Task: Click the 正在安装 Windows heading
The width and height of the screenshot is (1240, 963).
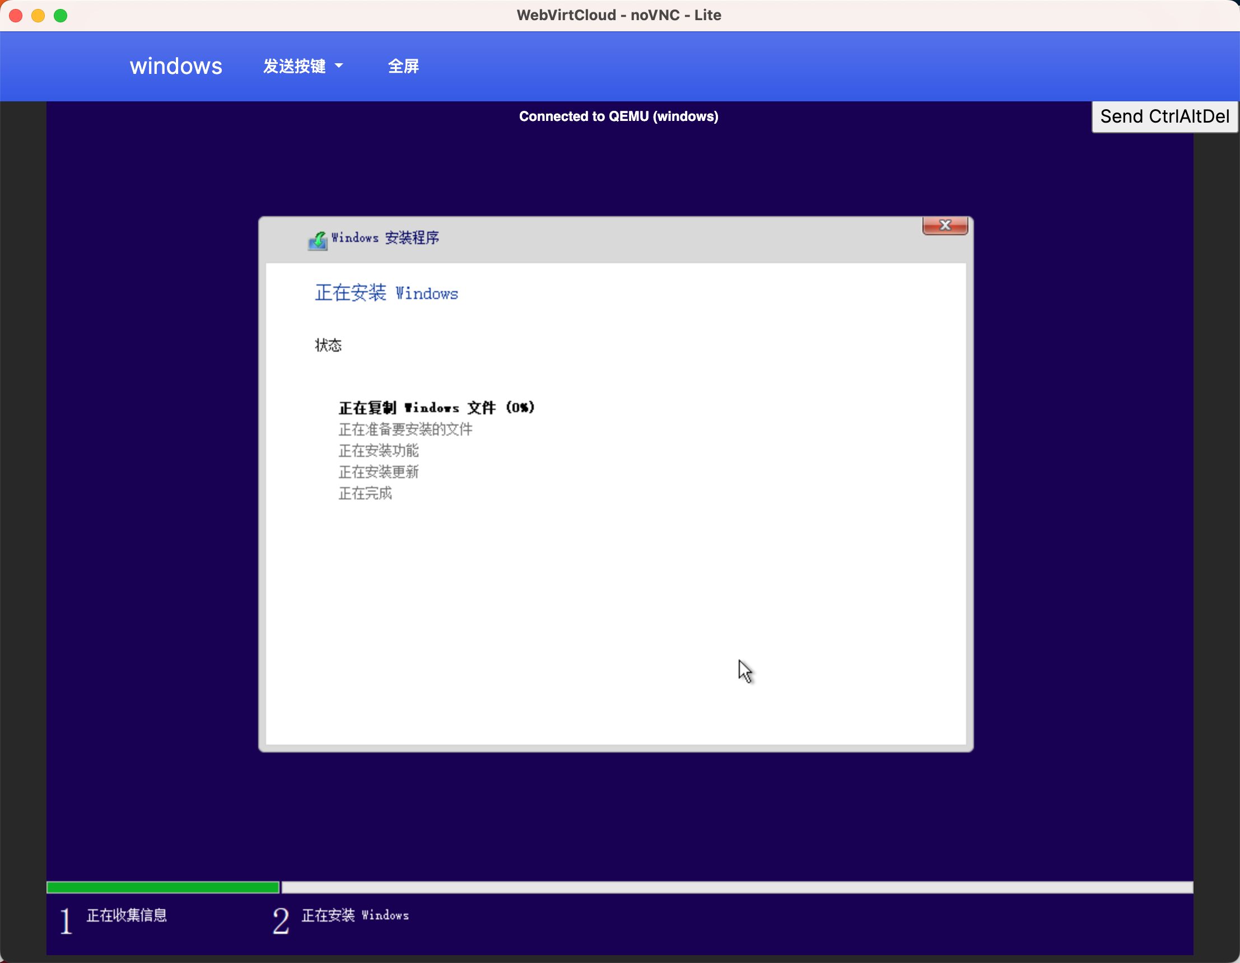Action: (x=386, y=293)
